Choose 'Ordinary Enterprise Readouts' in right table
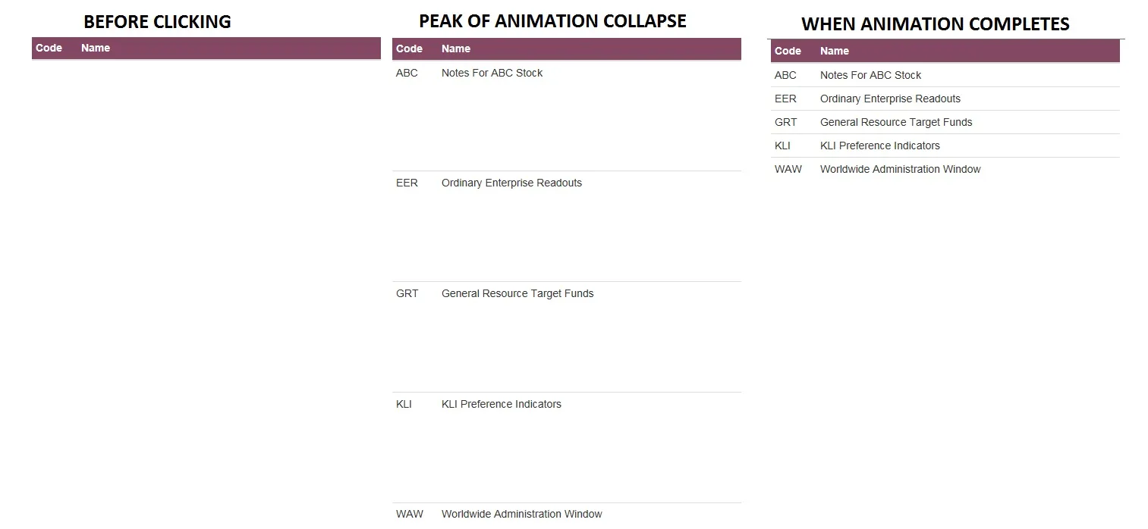The height and width of the screenshot is (529, 1148). point(890,99)
